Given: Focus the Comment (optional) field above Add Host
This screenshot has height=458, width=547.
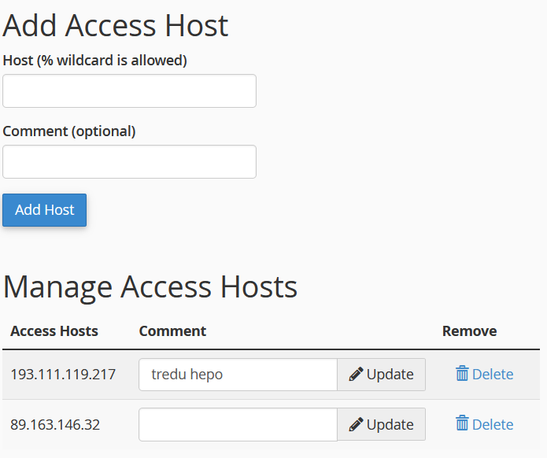Looking at the screenshot, I should [129, 162].
